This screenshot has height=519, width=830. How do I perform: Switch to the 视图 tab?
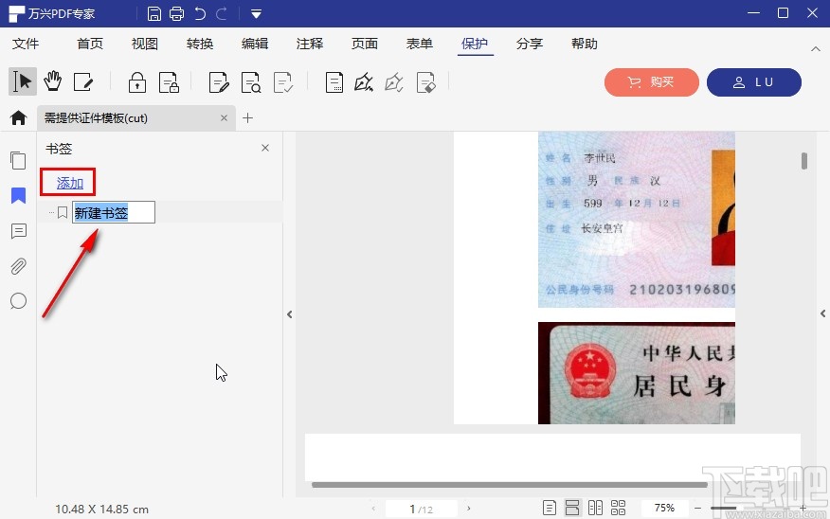pos(145,44)
